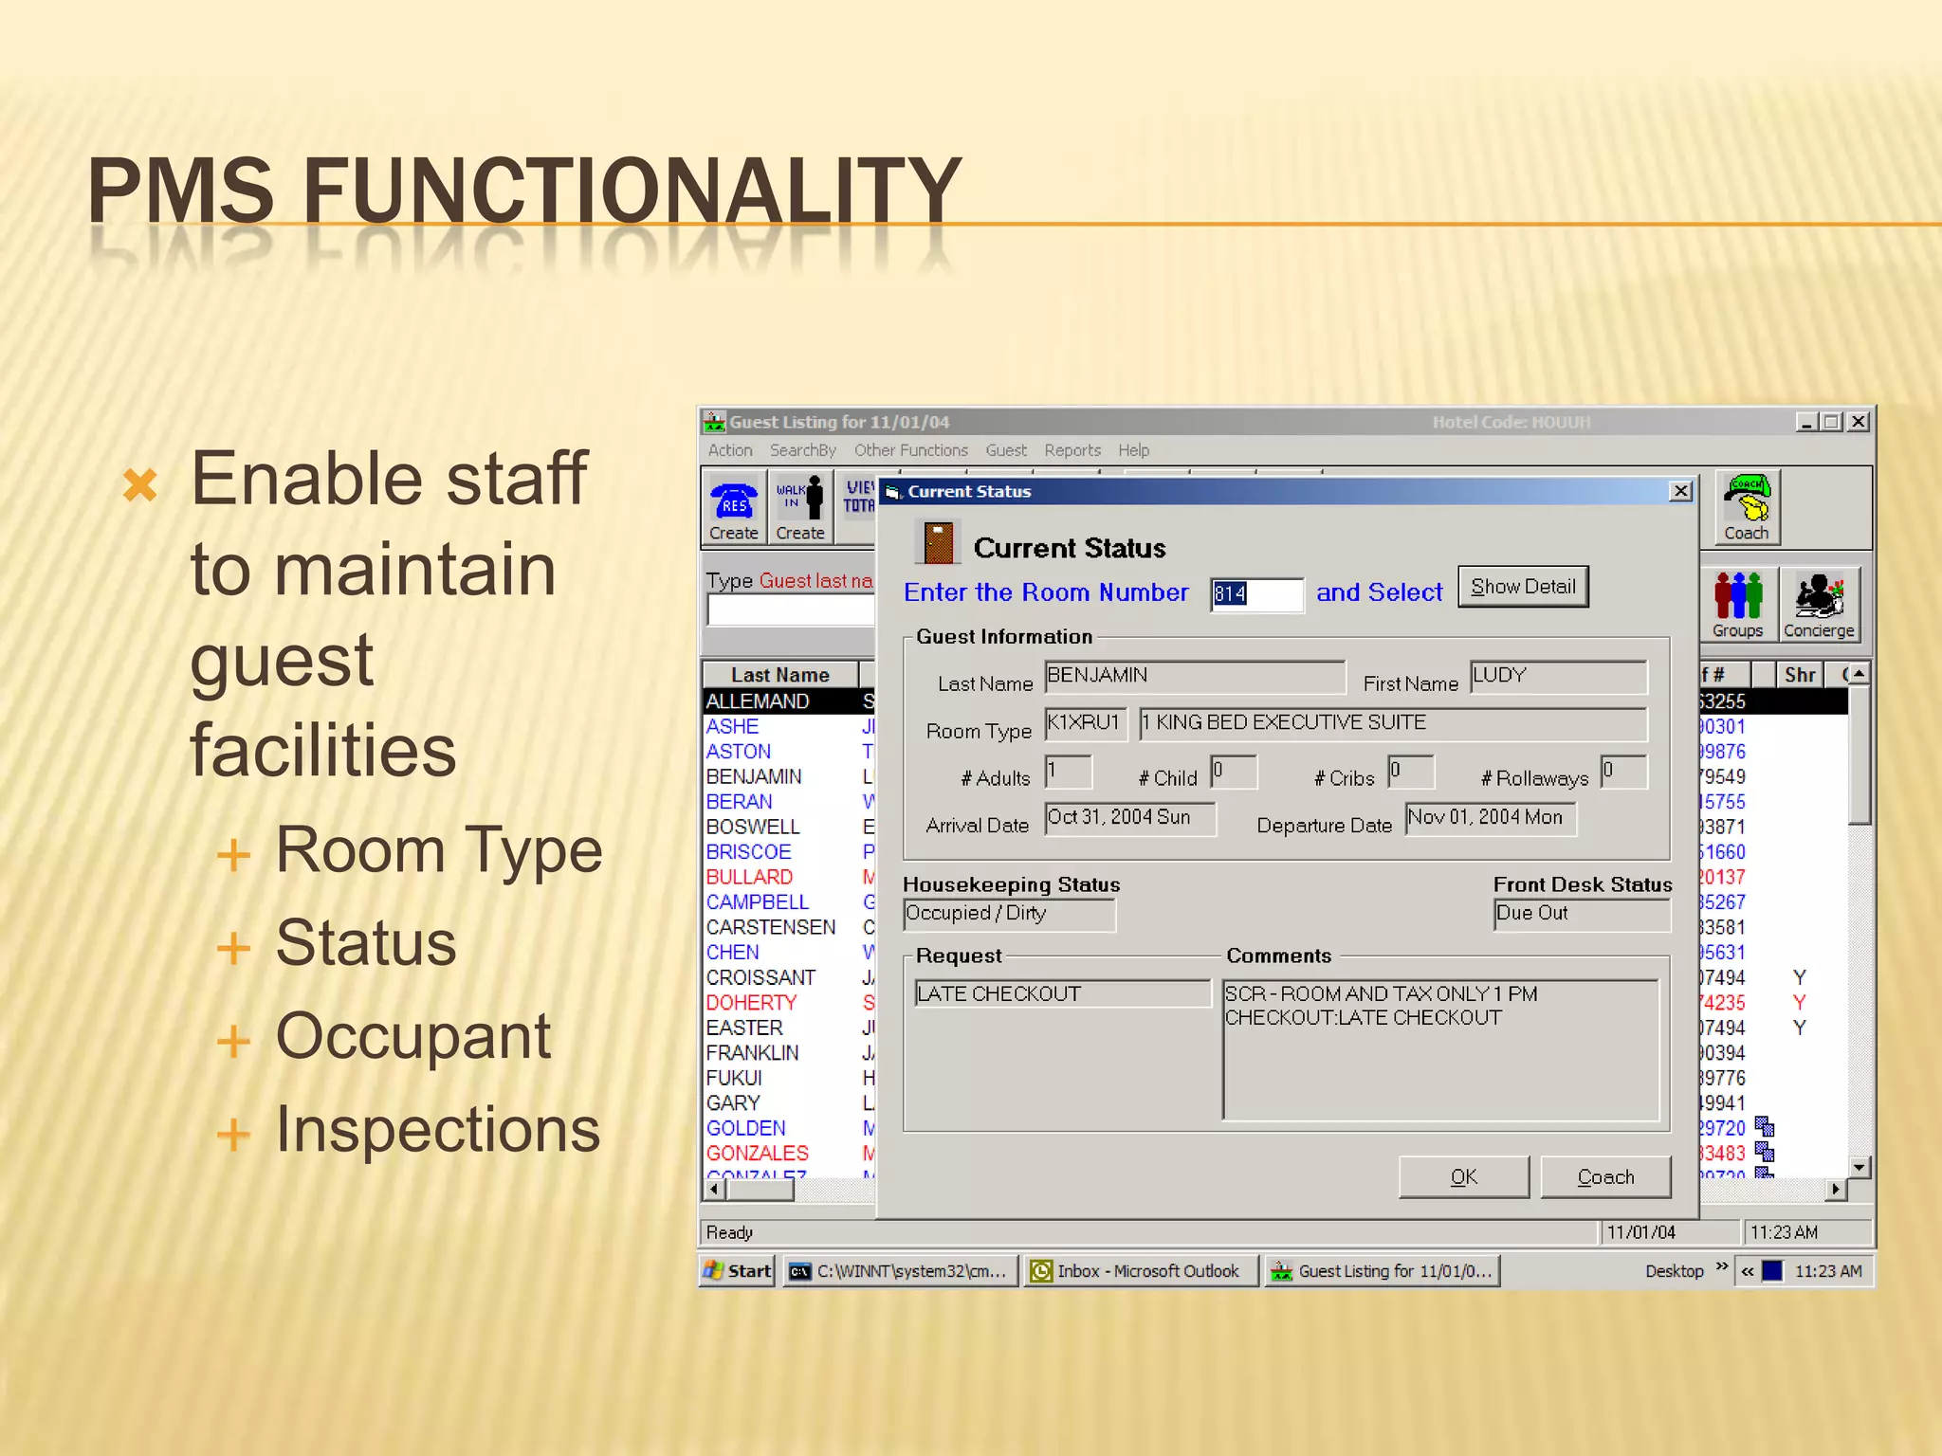Click Housekeeping Status Occupied / Dirty field

[1010, 914]
